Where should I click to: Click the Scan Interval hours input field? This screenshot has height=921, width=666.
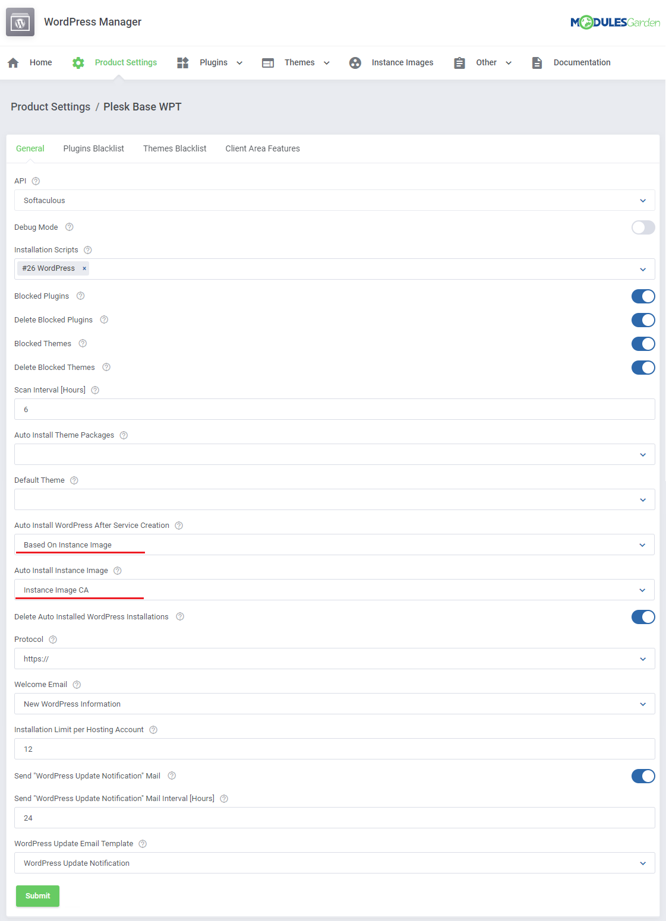(x=334, y=409)
